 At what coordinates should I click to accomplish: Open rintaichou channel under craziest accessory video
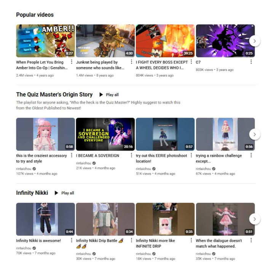(24, 169)
